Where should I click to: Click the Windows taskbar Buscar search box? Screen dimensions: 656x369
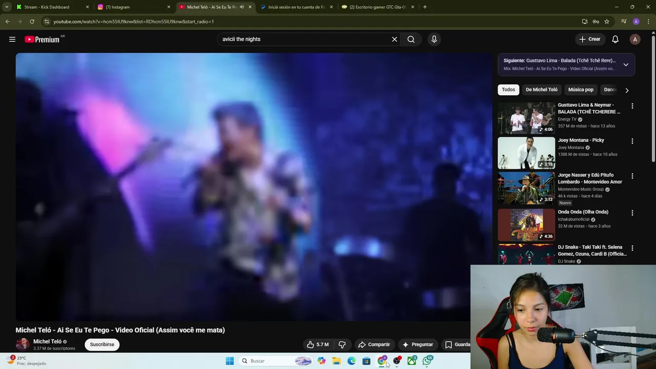pyautogui.click(x=276, y=361)
